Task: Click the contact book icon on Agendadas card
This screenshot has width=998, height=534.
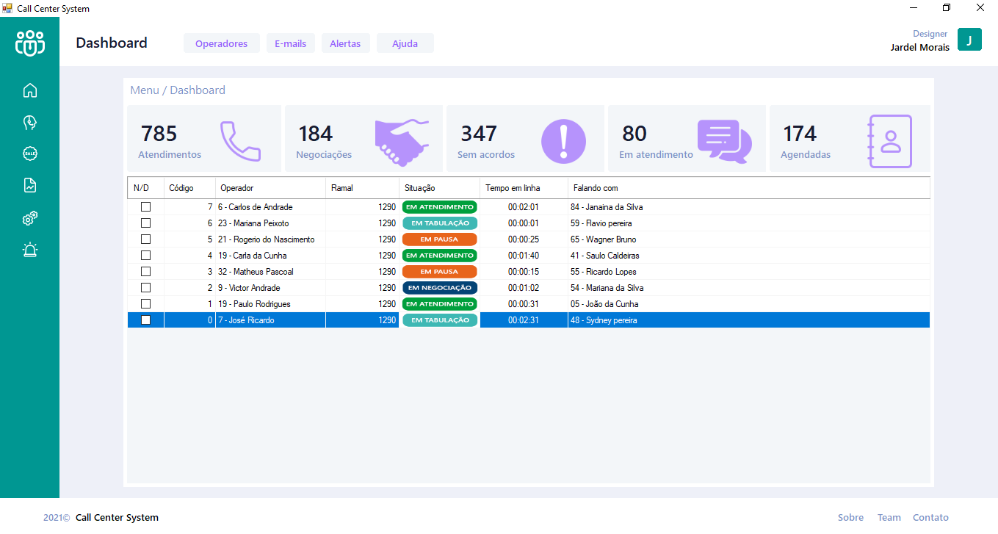Action: click(892, 140)
